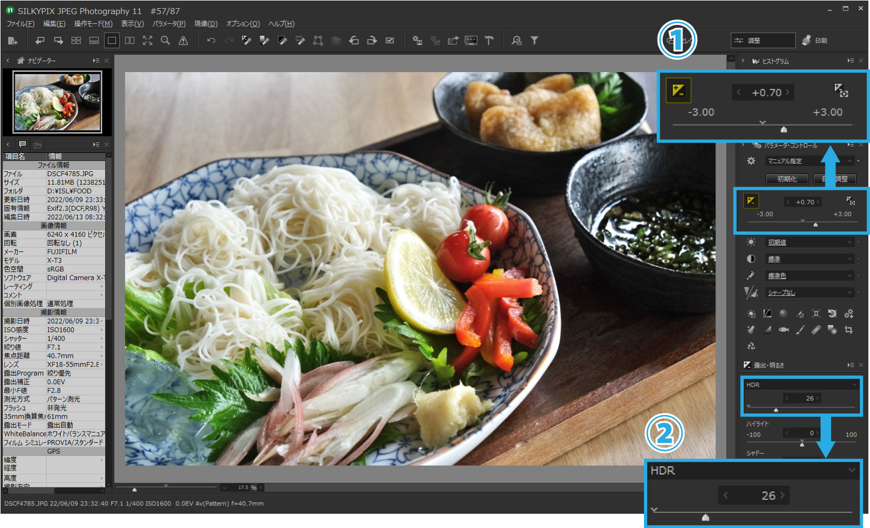
Task: Switch to the 印刷 section
Action: click(x=815, y=41)
